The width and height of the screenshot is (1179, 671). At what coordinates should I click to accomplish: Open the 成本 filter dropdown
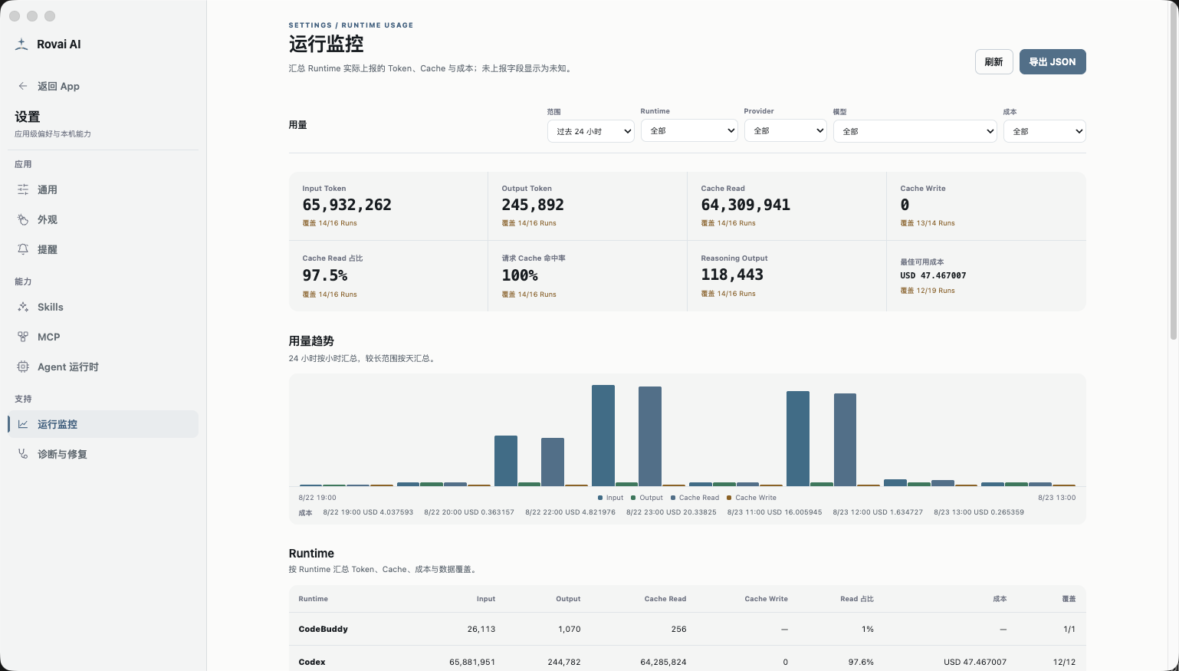[1045, 131]
